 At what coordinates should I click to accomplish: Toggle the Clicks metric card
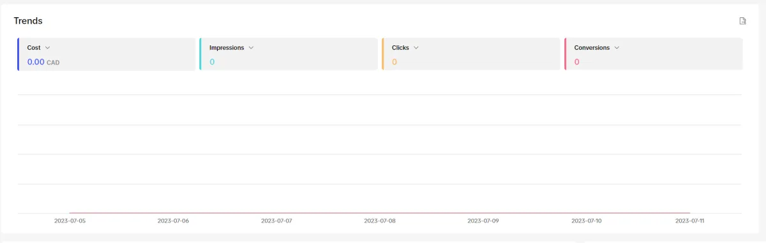click(x=471, y=54)
